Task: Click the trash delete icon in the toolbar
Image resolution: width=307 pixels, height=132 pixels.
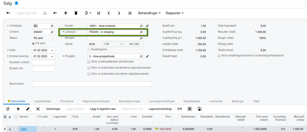Action: 76,13
